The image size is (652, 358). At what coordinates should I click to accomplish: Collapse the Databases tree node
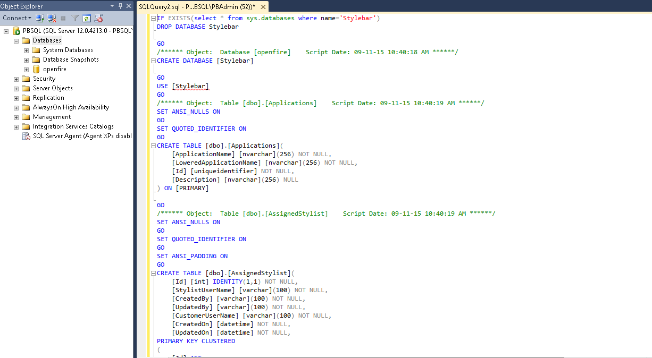pyautogui.click(x=16, y=40)
